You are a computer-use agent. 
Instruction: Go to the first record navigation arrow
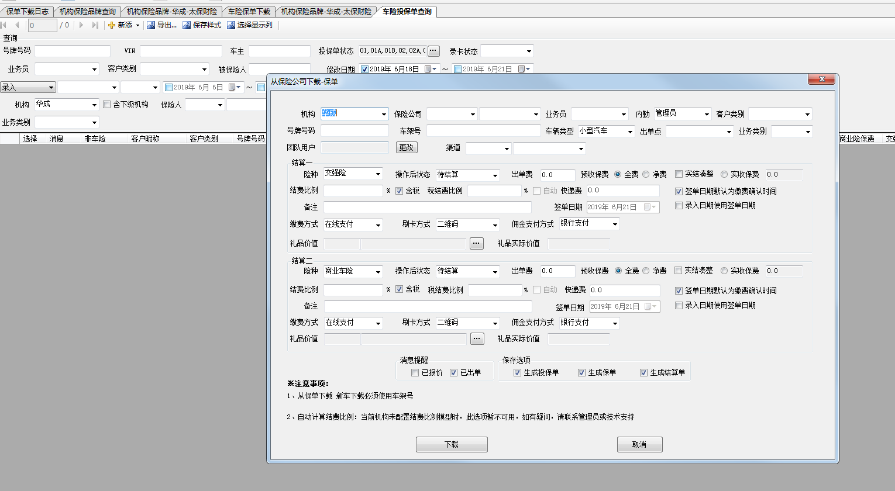click(x=4, y=25)
